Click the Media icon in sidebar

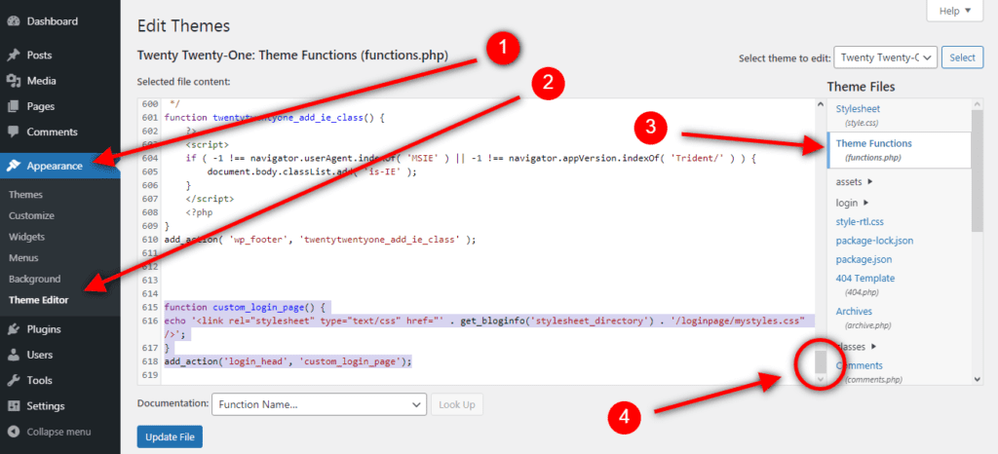pyautogui.click(x=13, y=81)
